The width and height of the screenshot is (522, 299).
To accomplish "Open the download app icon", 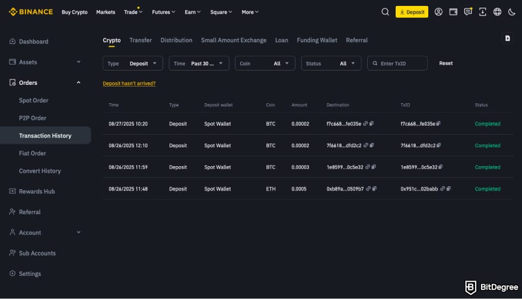I will [x=482, y=12].
